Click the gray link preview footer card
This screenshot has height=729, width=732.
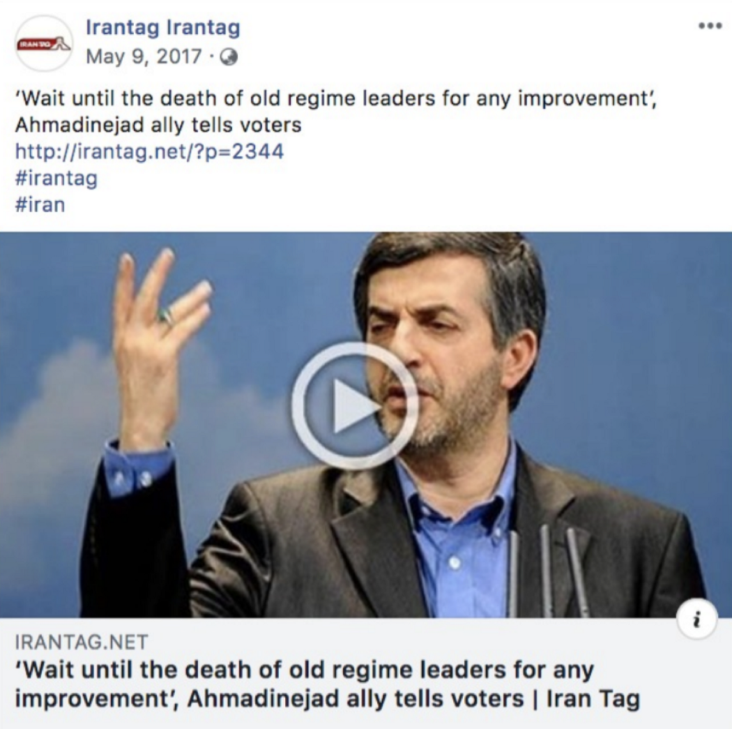[x=366, y=672]
